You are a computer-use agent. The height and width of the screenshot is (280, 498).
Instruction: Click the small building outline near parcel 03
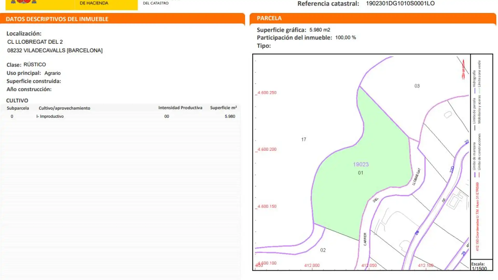tap(448, 115)
